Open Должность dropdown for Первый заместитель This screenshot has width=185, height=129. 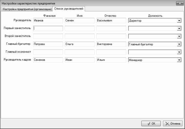click(x=179, y=28)
